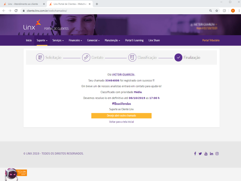The width and height of the screenshot is (241, 181).
Task: Click the deadline time 17:00 h
Action: [x=154, y=98]
